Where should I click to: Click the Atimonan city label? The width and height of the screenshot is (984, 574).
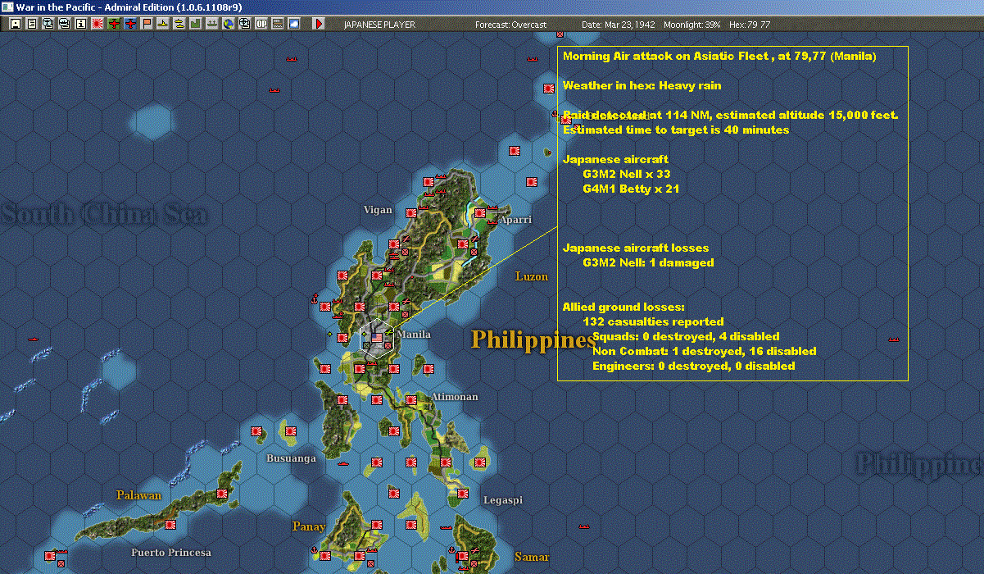pyautogui.click(x=455, y=397)
